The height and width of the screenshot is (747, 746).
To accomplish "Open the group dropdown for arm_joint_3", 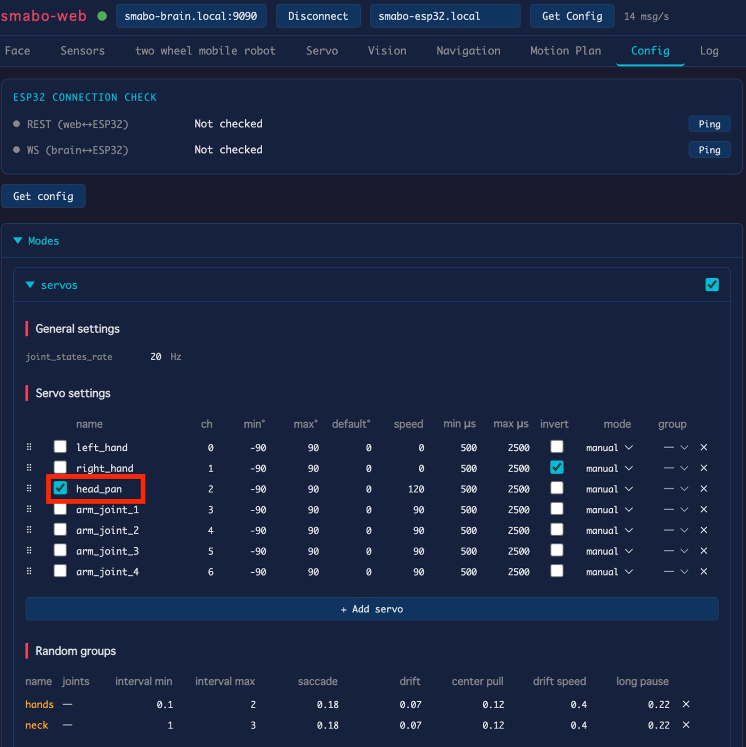I will (676, 551).
